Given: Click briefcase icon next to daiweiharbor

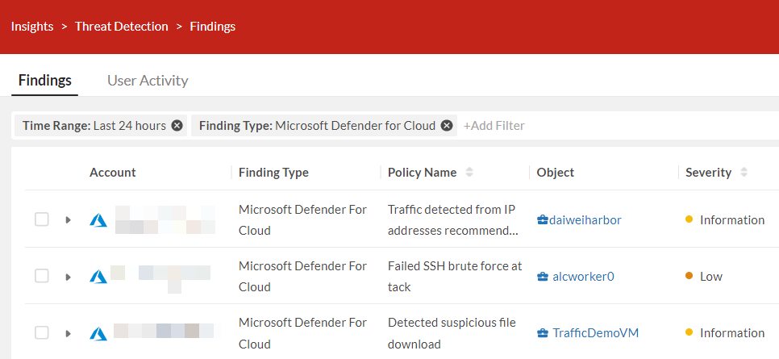Looking at the screenshot, I should pos(543,219).
